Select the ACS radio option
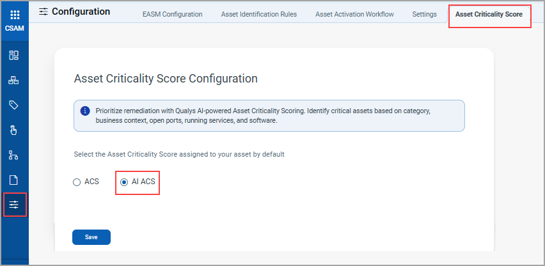 point(77,182)
